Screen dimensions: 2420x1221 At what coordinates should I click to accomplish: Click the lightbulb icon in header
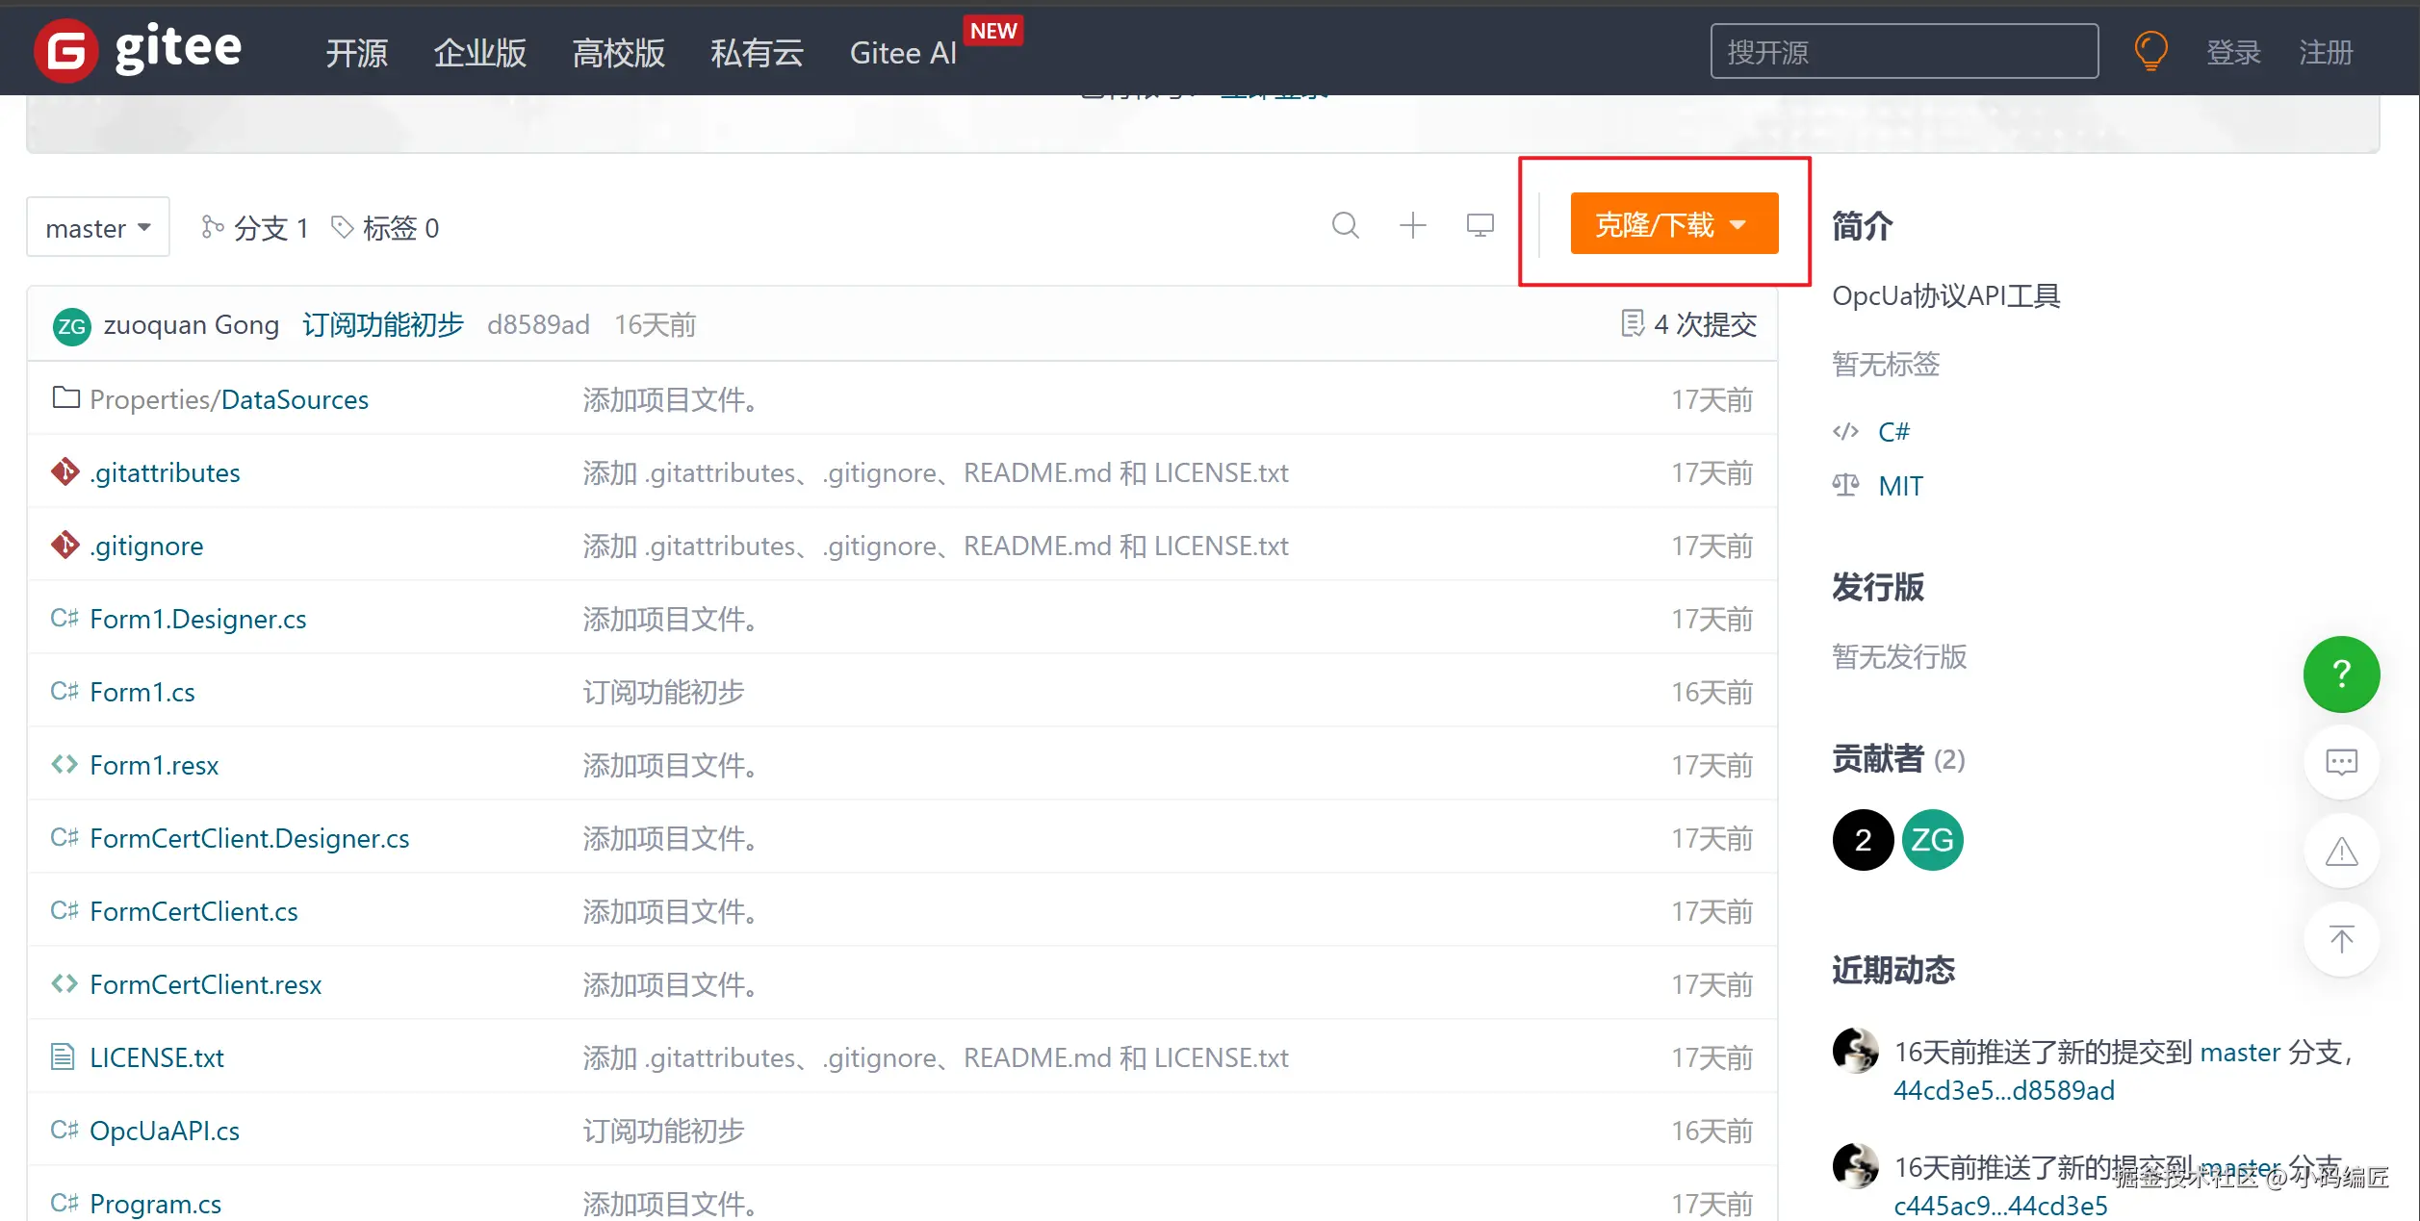pos(2150,51)
